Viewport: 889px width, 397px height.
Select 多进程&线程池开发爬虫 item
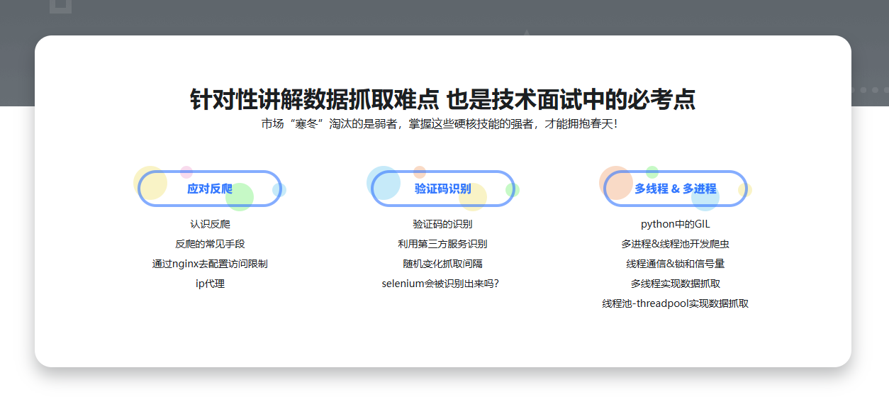(x=675, y=244)
